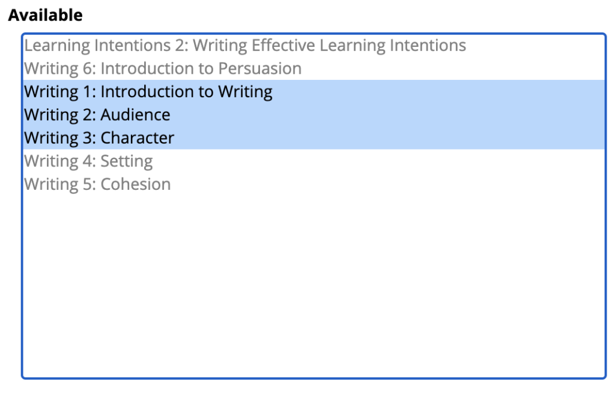Select the last option in Available list
Screen dimensions: 615x397
(97, 184)
